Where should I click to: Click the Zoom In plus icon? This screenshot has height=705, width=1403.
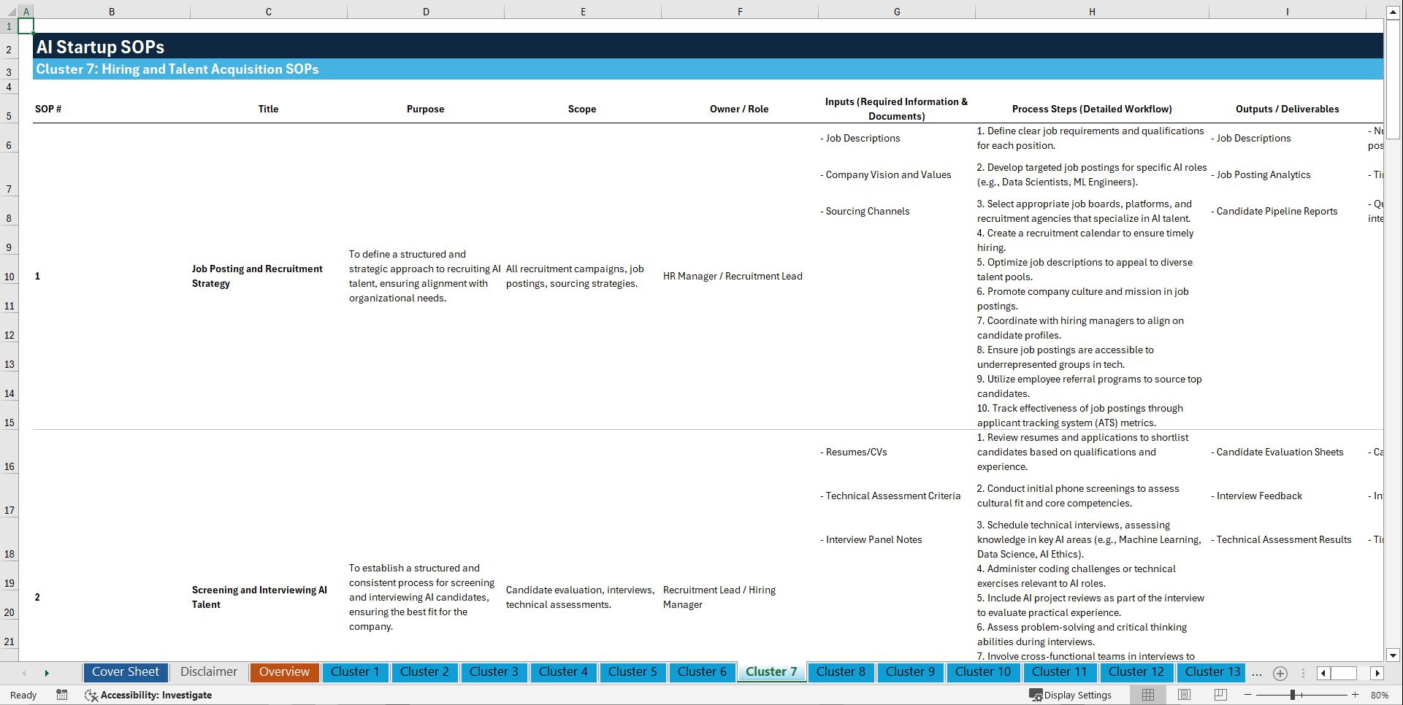tap(1356, 695)
